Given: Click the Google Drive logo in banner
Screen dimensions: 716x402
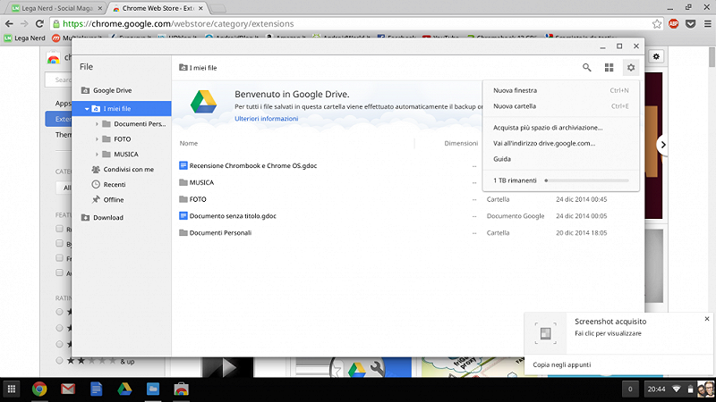Looking at the screenshot, I should pos(204,102).
